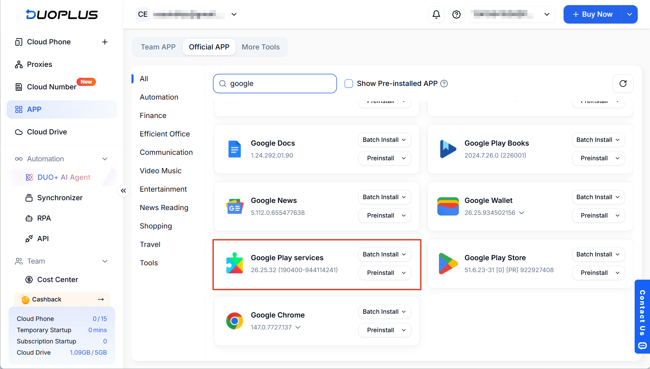Screen dimensions: 650x369
Task: Open the Contact Us chat panel
Action: tap(642, 316)
